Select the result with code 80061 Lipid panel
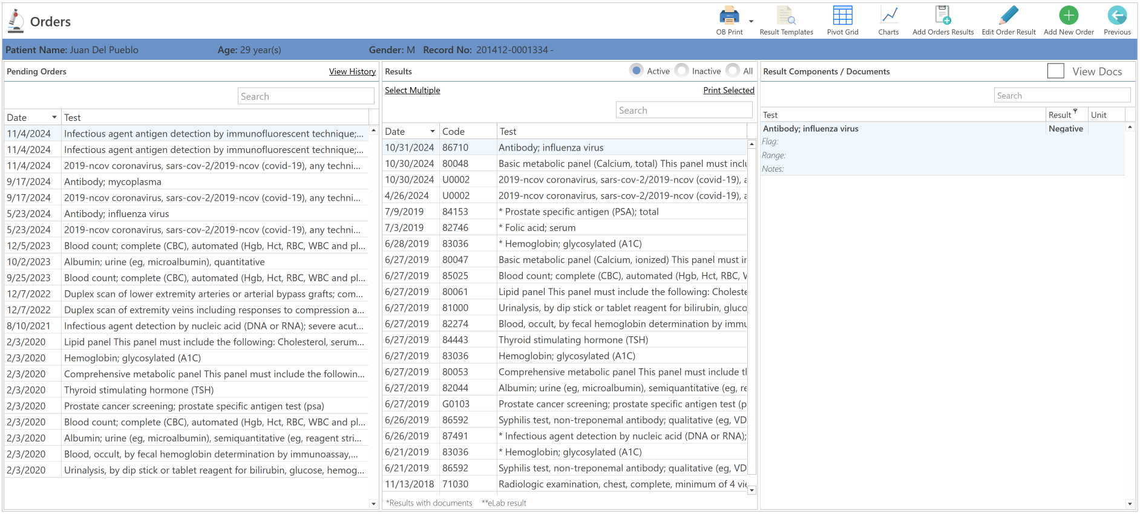Screen dimensions: 1140x514 pyautogui.click(x=565, y=291)
